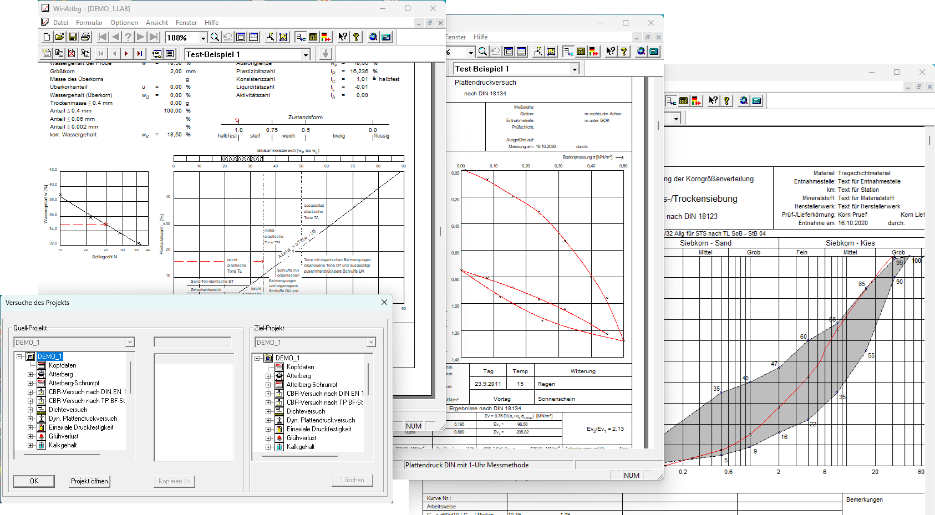Calculator icon in Korngrößenverteilung window toolbar

coord(683,101)
